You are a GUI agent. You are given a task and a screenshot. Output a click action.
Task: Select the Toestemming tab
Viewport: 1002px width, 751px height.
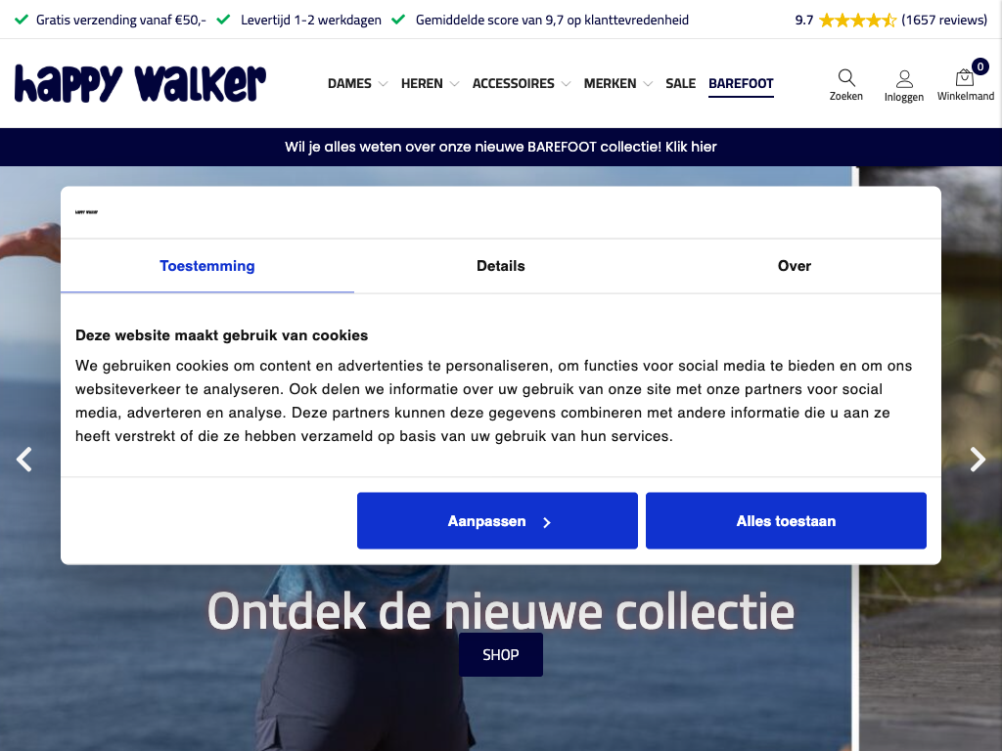point(207,266)
